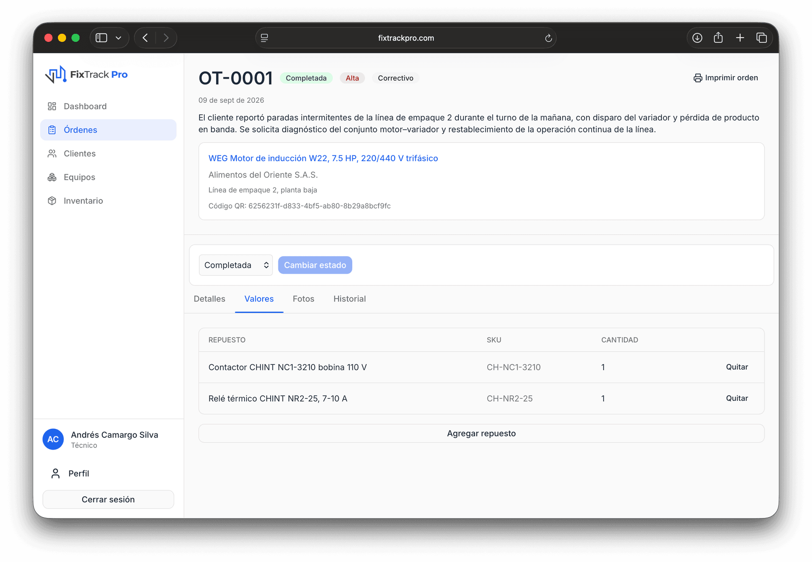The image size is (812, 562).
Task: Click the SKU cell CH-NC1-3210
Action: tap(514, 367)
